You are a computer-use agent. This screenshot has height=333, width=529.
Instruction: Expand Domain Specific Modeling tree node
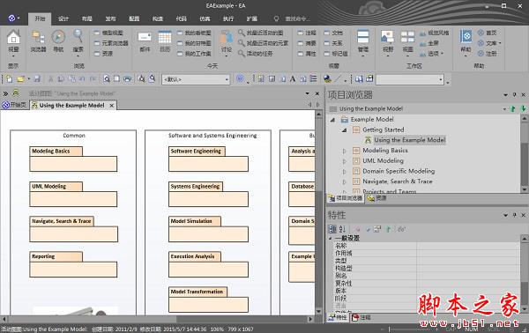[x=344, y=172]
